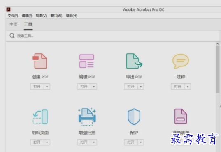Click the 导出 PDF label text
221x152 pixels.
(x=134, y=77)
